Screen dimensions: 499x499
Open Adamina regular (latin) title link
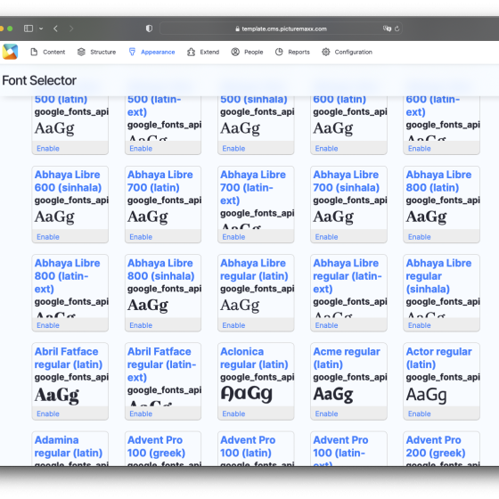pyautogui.click(x=69, y=446)
